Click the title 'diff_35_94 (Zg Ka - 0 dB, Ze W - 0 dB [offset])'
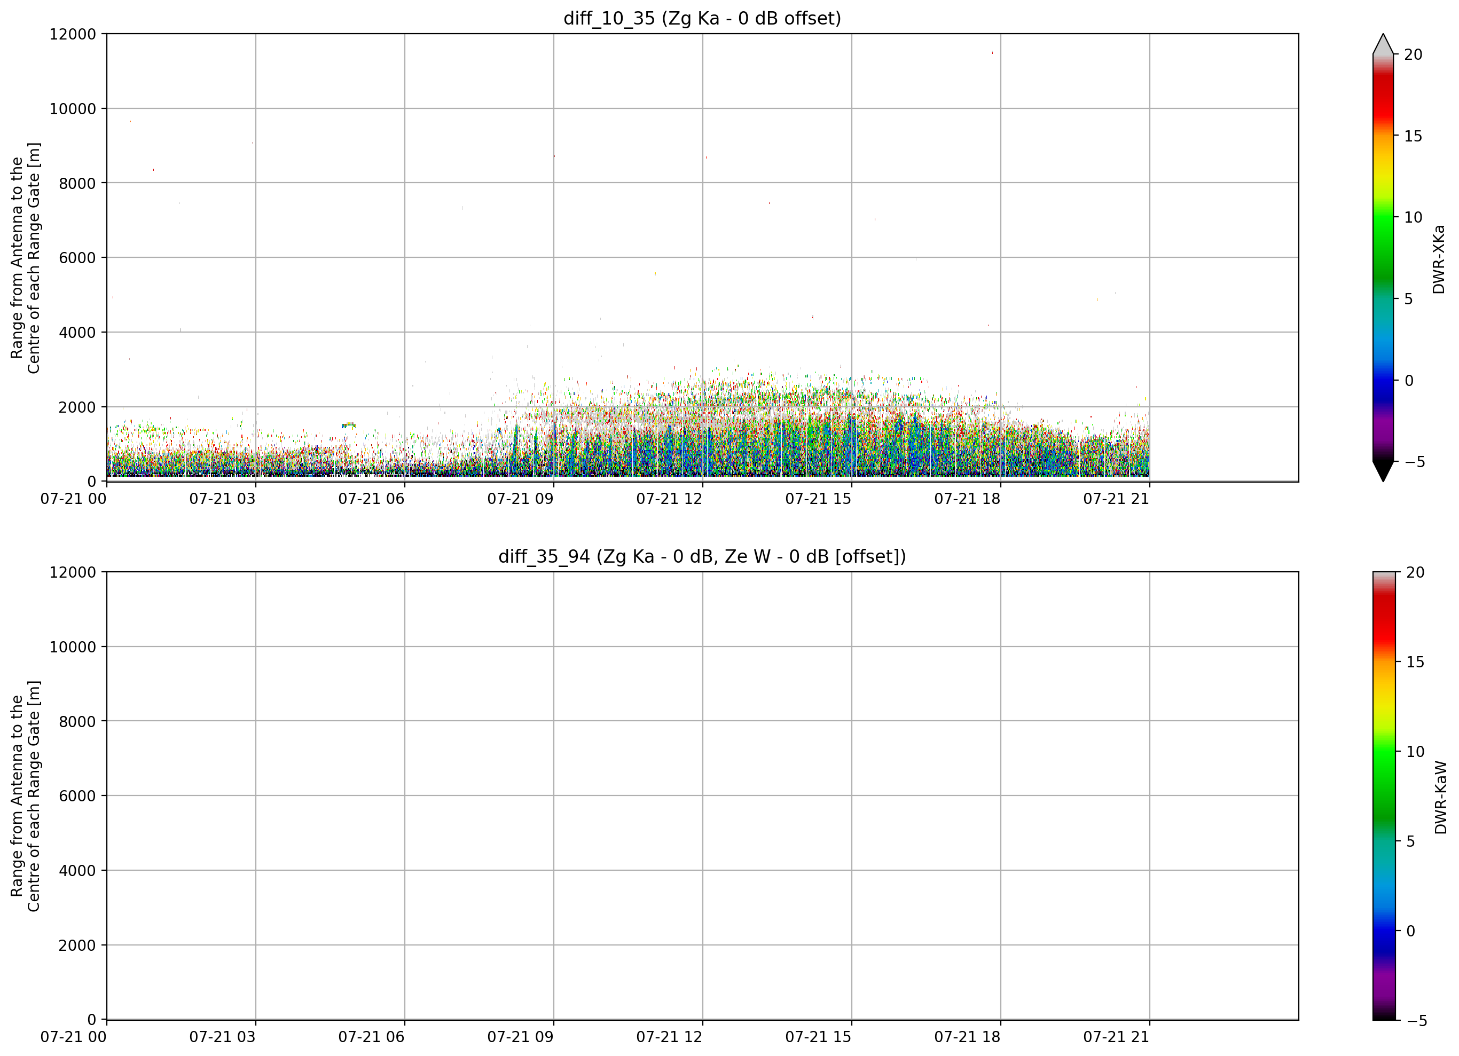This screenshot has width=1459, height=1056. click(702, 556)
